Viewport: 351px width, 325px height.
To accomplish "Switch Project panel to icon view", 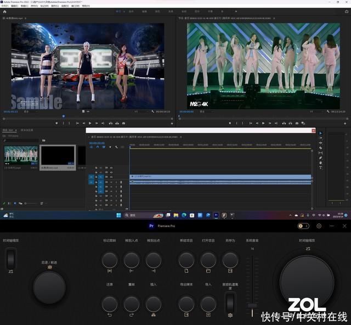I will click(15, 203).
